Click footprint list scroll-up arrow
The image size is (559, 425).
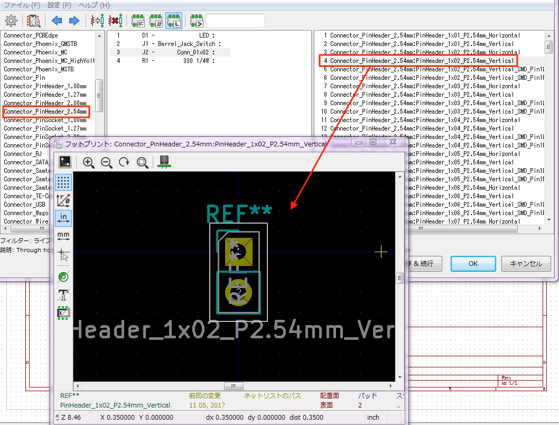(548, 35)
